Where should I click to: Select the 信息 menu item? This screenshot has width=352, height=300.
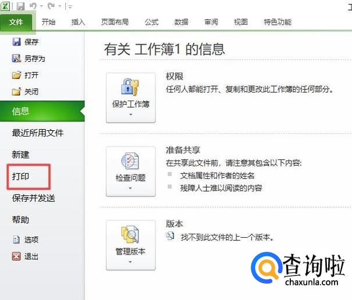pos(42,111)
